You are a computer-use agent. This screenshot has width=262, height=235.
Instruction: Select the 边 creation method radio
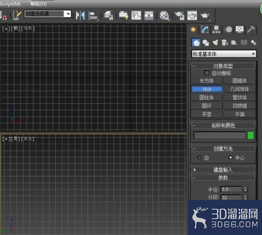tap(199, 157)
